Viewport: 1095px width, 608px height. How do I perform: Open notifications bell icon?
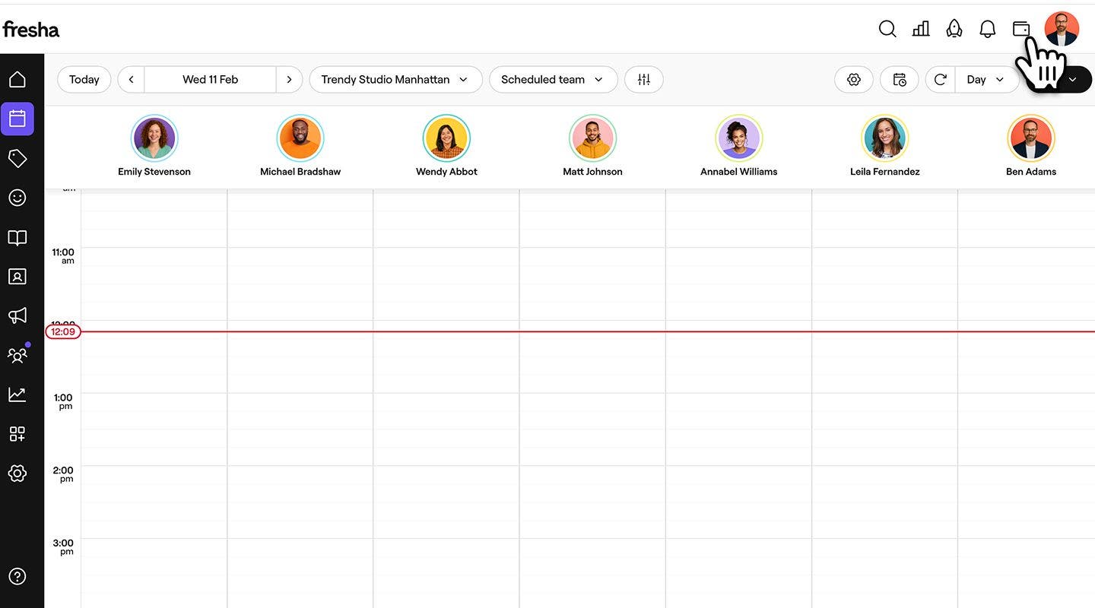tap(988, 29)
